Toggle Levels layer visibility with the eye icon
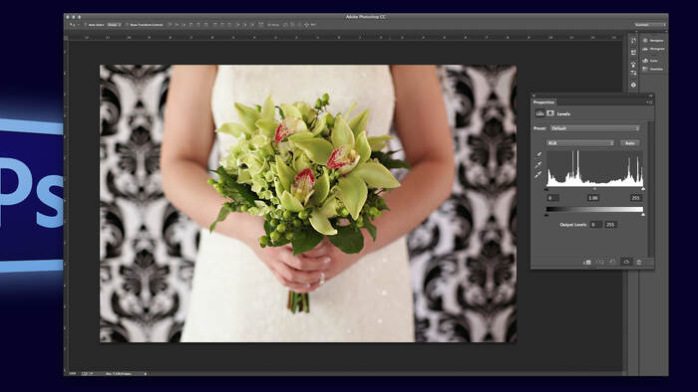 point(626,263)
